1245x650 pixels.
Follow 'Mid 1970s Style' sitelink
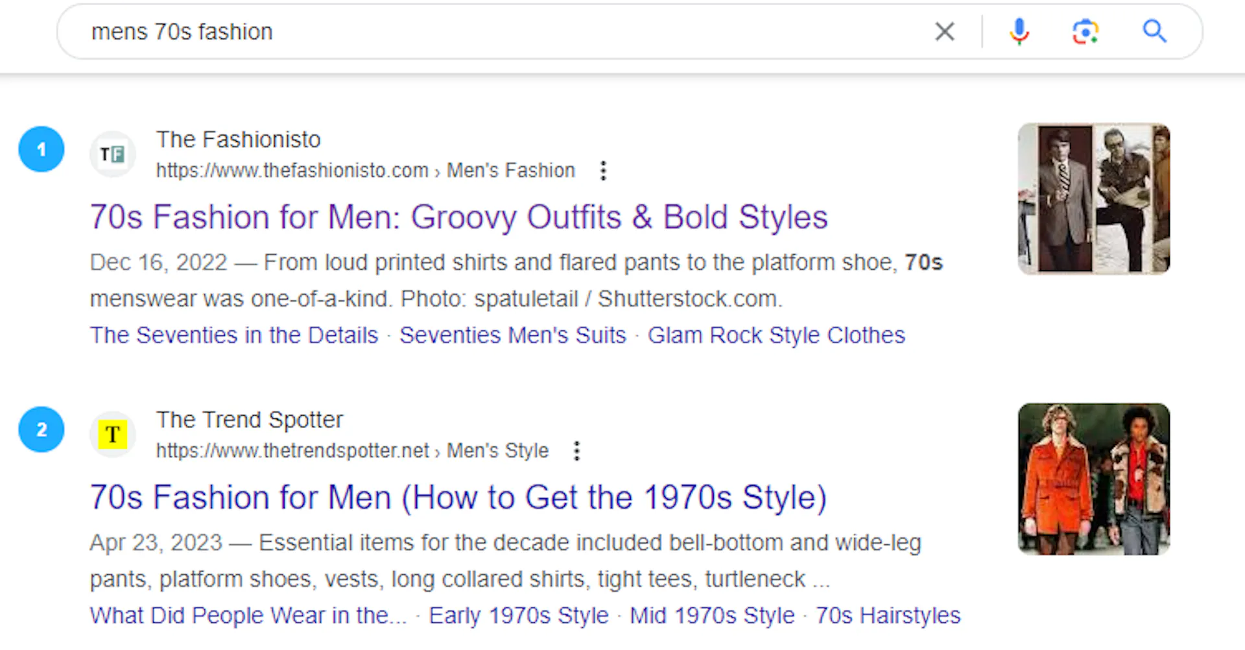712,616
